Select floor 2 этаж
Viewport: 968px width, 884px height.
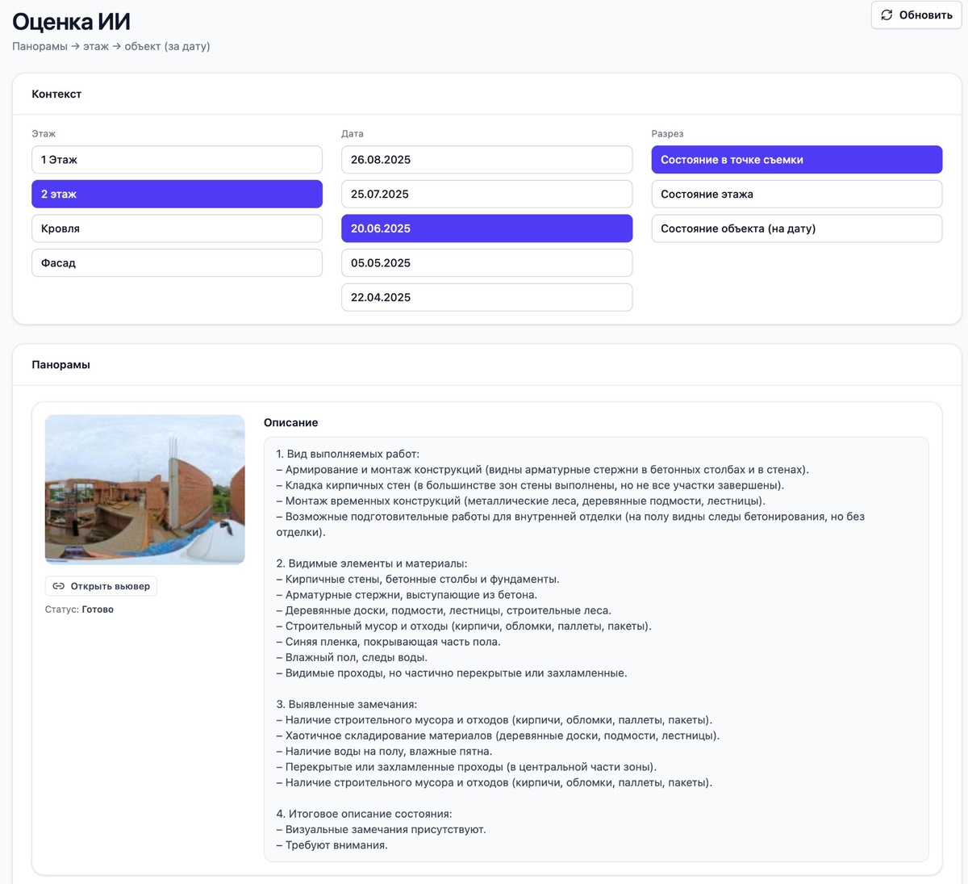click(177, 194)
